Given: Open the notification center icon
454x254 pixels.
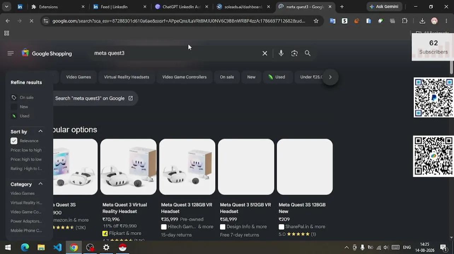Looking at the screenshot, I should pyautogui.click(x=443, y=247).
